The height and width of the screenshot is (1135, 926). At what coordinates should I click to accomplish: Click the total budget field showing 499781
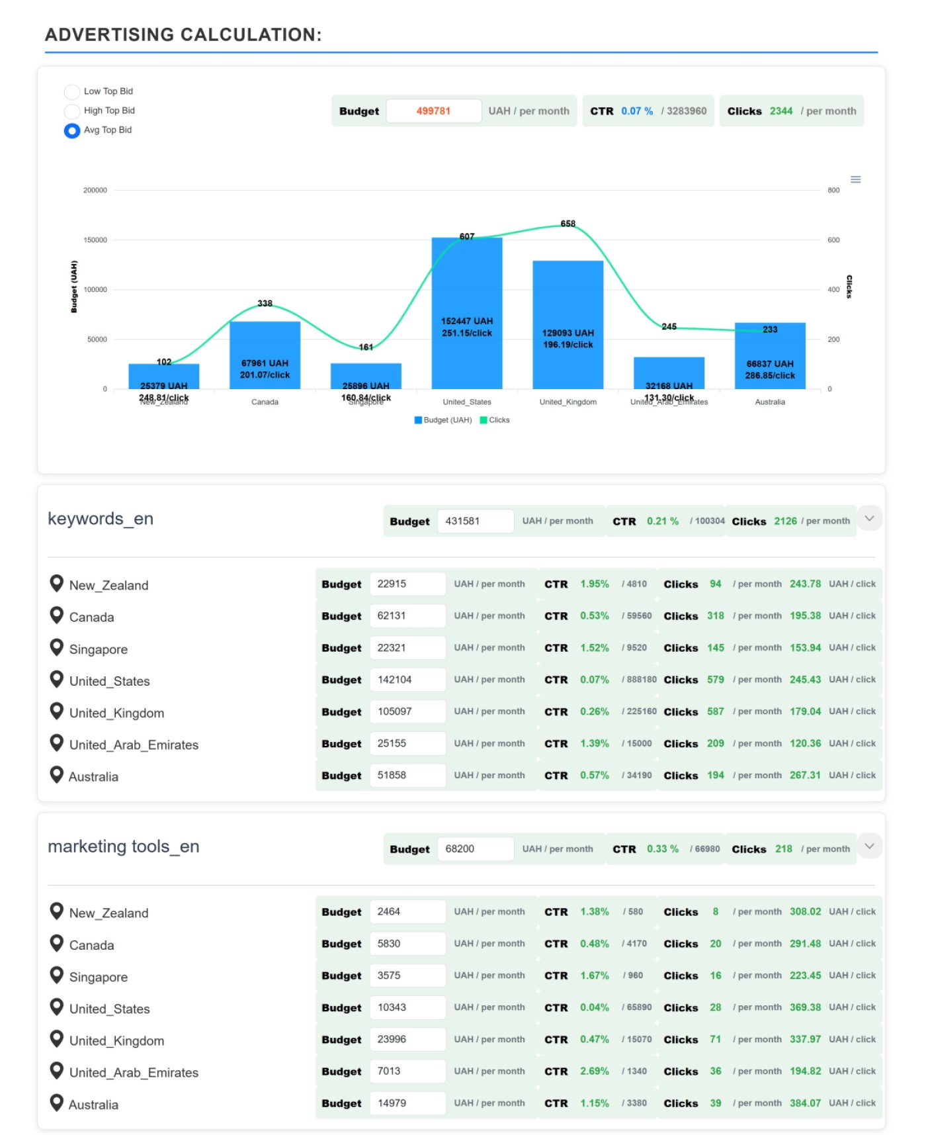click(433, 111)
